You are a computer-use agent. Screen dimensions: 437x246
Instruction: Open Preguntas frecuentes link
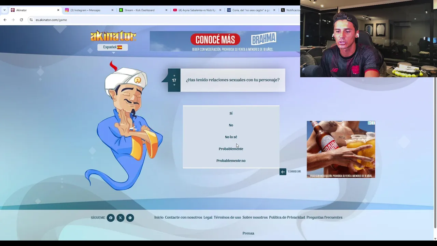click(324, 217)
